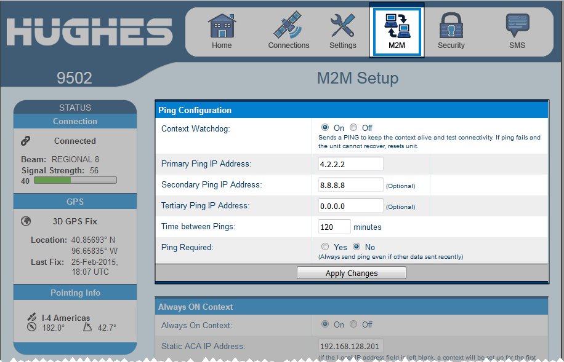Open the Home page icon
Image resolution: width=564 pixels, height=362 pixels.
222,26
